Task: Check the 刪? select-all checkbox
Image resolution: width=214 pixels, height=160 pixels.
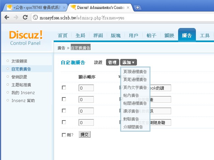Action: 64,135
